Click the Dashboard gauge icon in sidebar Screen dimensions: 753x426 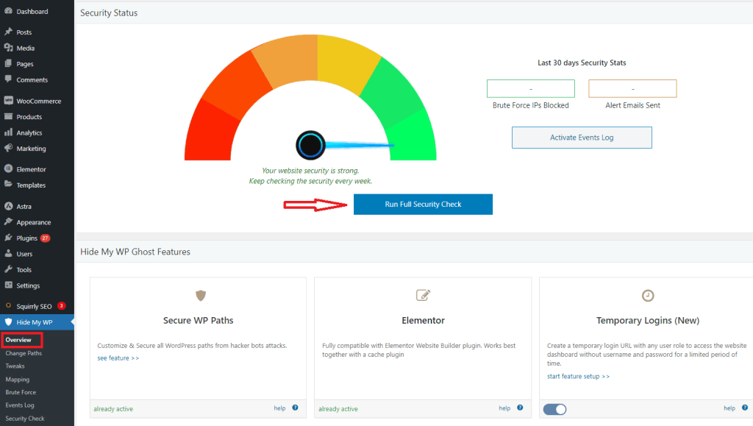[8, 10]
